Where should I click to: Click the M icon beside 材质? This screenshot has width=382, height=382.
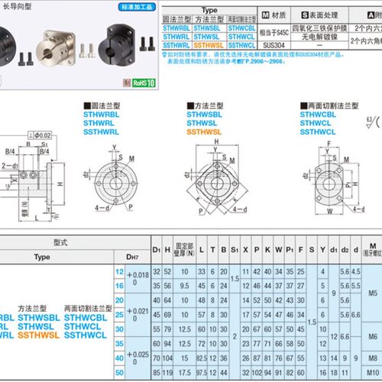[265, 15]
